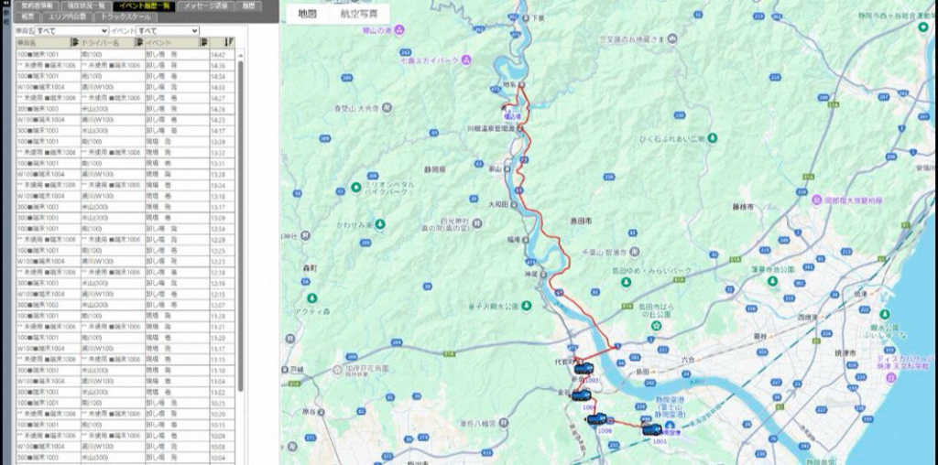The width and height of the screenshot is (938, 465).
Task: Go to the 履歴 tab
Action: [247, 6]
